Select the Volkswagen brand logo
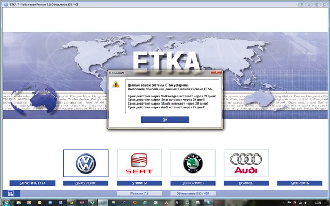Screen dimensions: 330x206 (x=86, y=163)
